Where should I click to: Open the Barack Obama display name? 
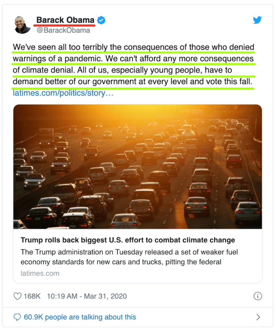(65, 20)
